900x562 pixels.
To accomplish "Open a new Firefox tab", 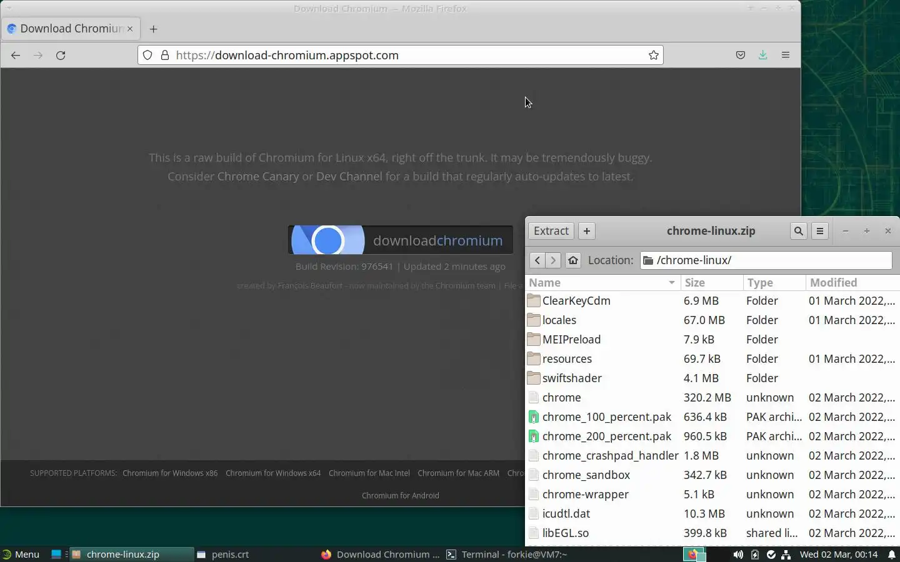I will point(154,29).
